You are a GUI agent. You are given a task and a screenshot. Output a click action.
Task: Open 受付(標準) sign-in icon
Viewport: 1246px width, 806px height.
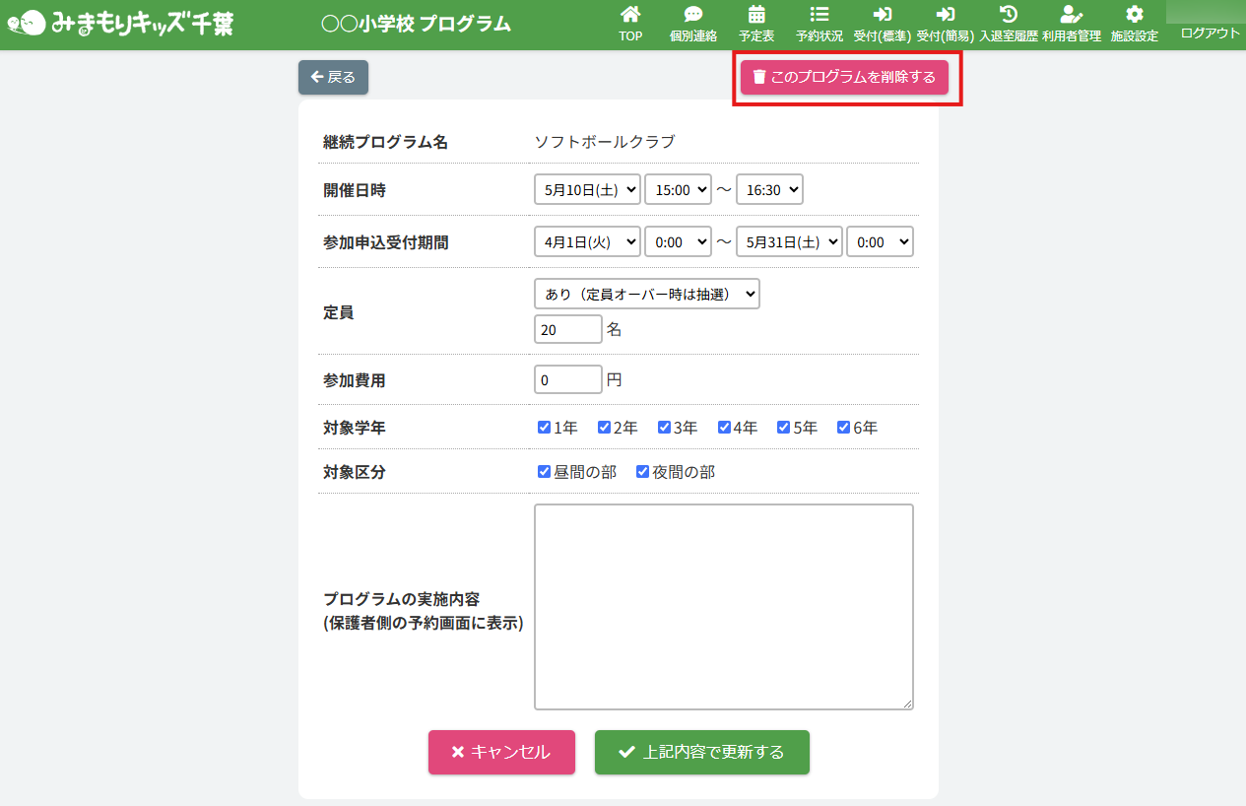(x=883, y=15)
